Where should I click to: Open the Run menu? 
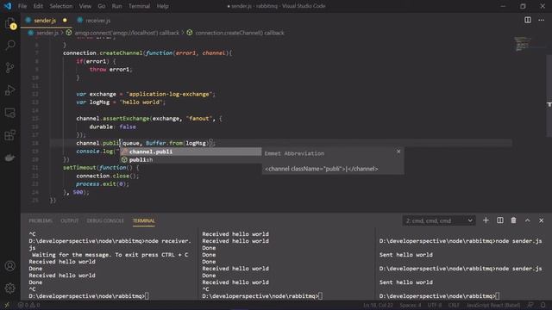coord(117,6)
